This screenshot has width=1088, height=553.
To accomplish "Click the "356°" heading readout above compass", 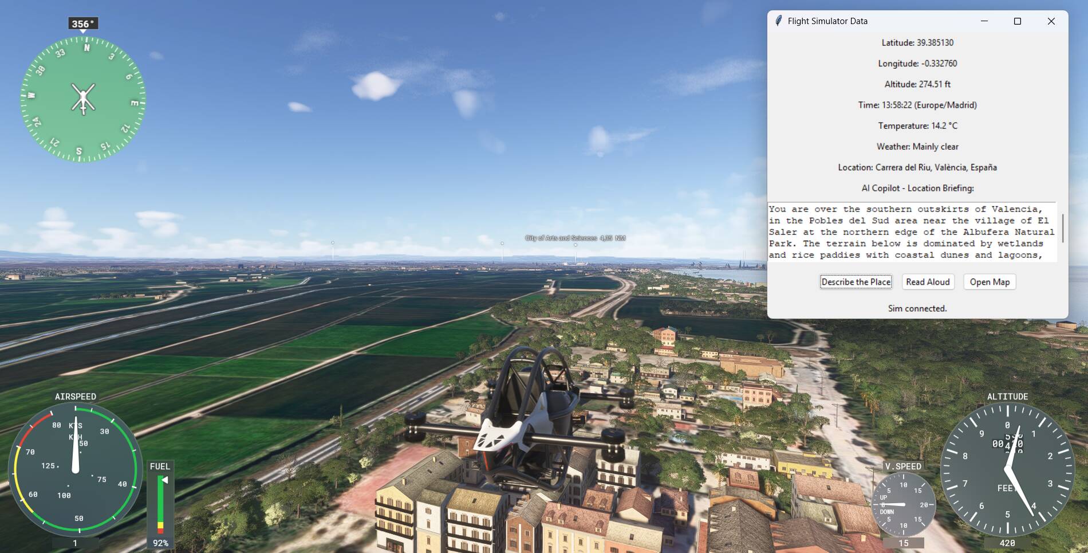I will coord(84,23).
